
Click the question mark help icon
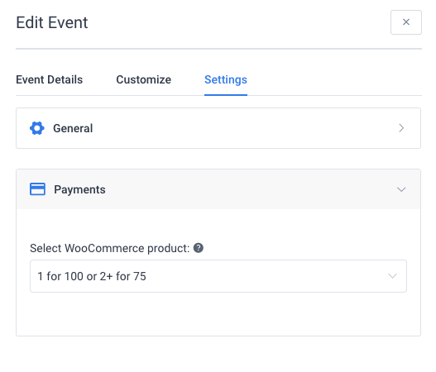pos(199,248)
